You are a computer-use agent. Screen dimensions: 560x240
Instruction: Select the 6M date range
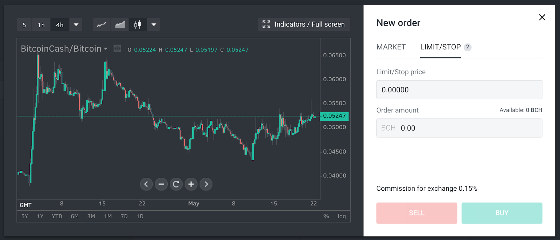75,216
